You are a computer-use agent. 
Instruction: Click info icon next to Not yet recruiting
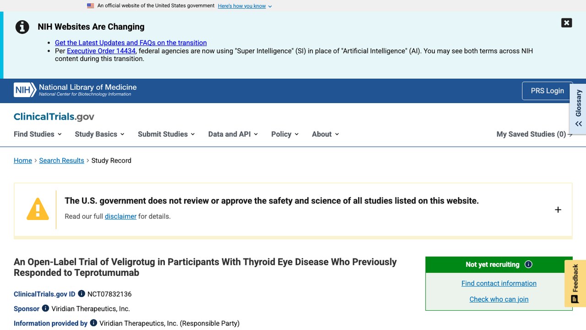[x=528, y=264]
